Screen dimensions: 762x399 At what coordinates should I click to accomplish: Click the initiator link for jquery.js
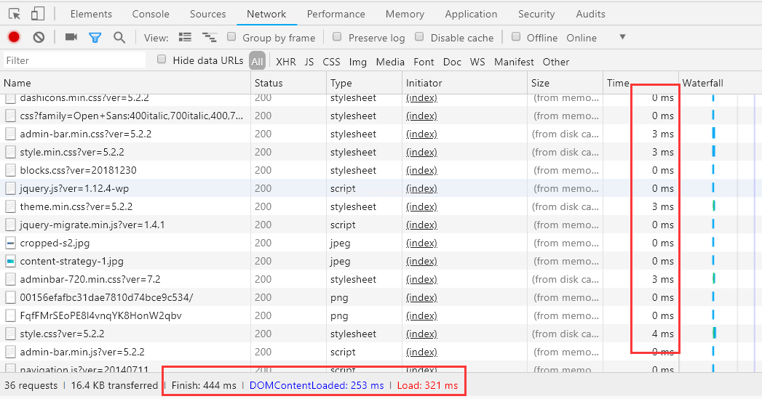pos(421,188)
